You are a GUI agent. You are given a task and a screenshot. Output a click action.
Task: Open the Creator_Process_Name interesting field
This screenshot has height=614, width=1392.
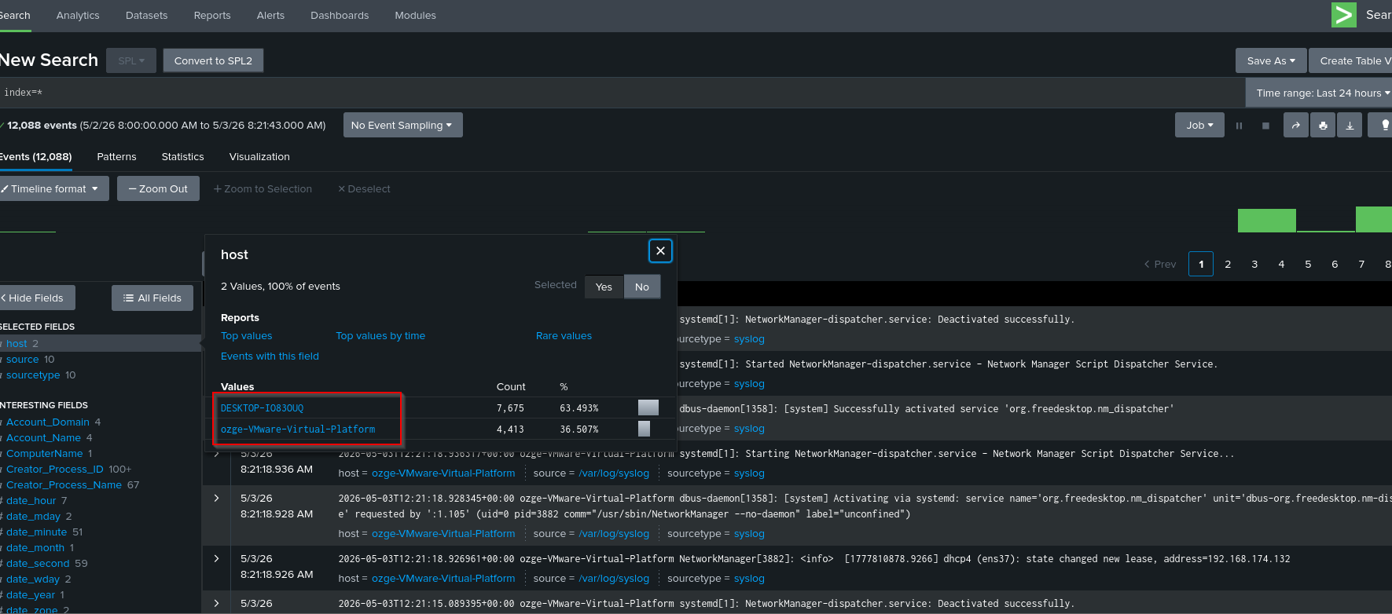(64, 484)
